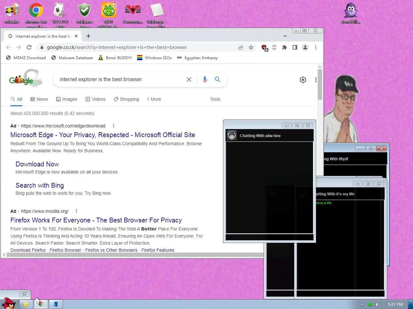Click Chrome's forward navigation arrow
Screen dimensions: 413x309
coord(19,47)
